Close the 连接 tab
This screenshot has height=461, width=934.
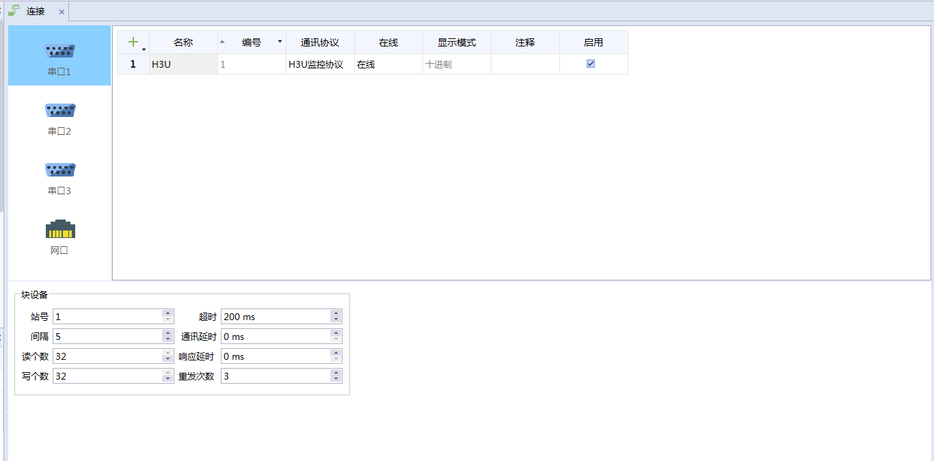pos(62,12)
